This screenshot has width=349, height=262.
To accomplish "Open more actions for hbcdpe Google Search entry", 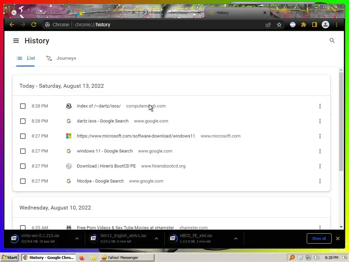I will (320, 181).
